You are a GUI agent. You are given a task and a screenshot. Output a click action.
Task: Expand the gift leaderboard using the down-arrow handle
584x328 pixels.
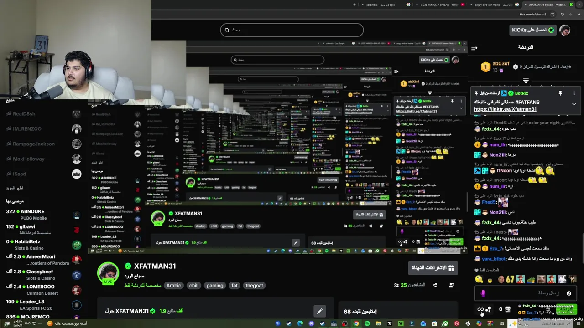tap(526, 81)
